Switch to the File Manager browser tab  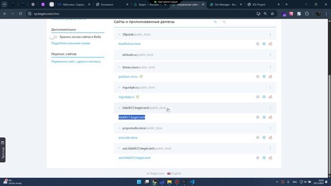(225, 5)
